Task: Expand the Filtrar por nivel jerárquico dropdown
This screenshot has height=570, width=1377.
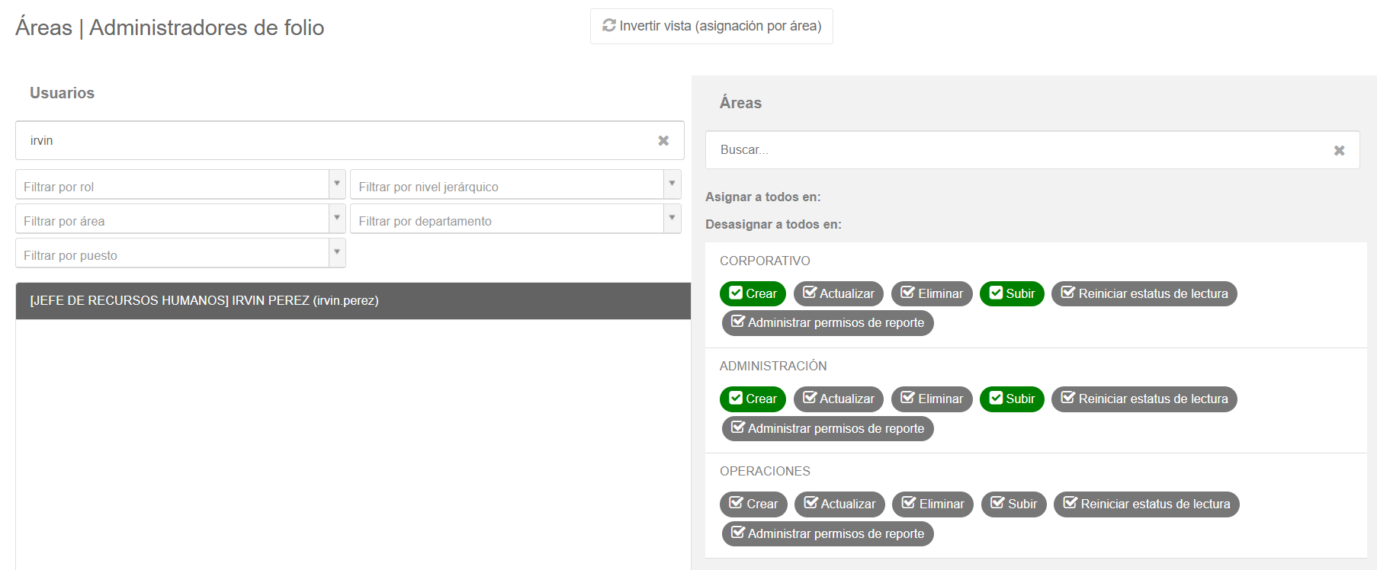Action: pyautogui.click(x=515, y=185)
